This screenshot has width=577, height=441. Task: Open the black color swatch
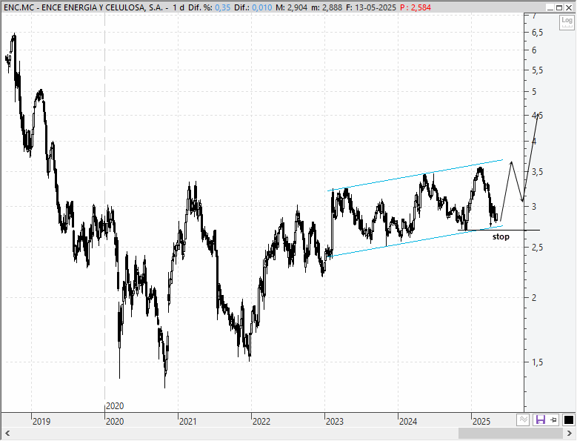[x=569, y=420]
